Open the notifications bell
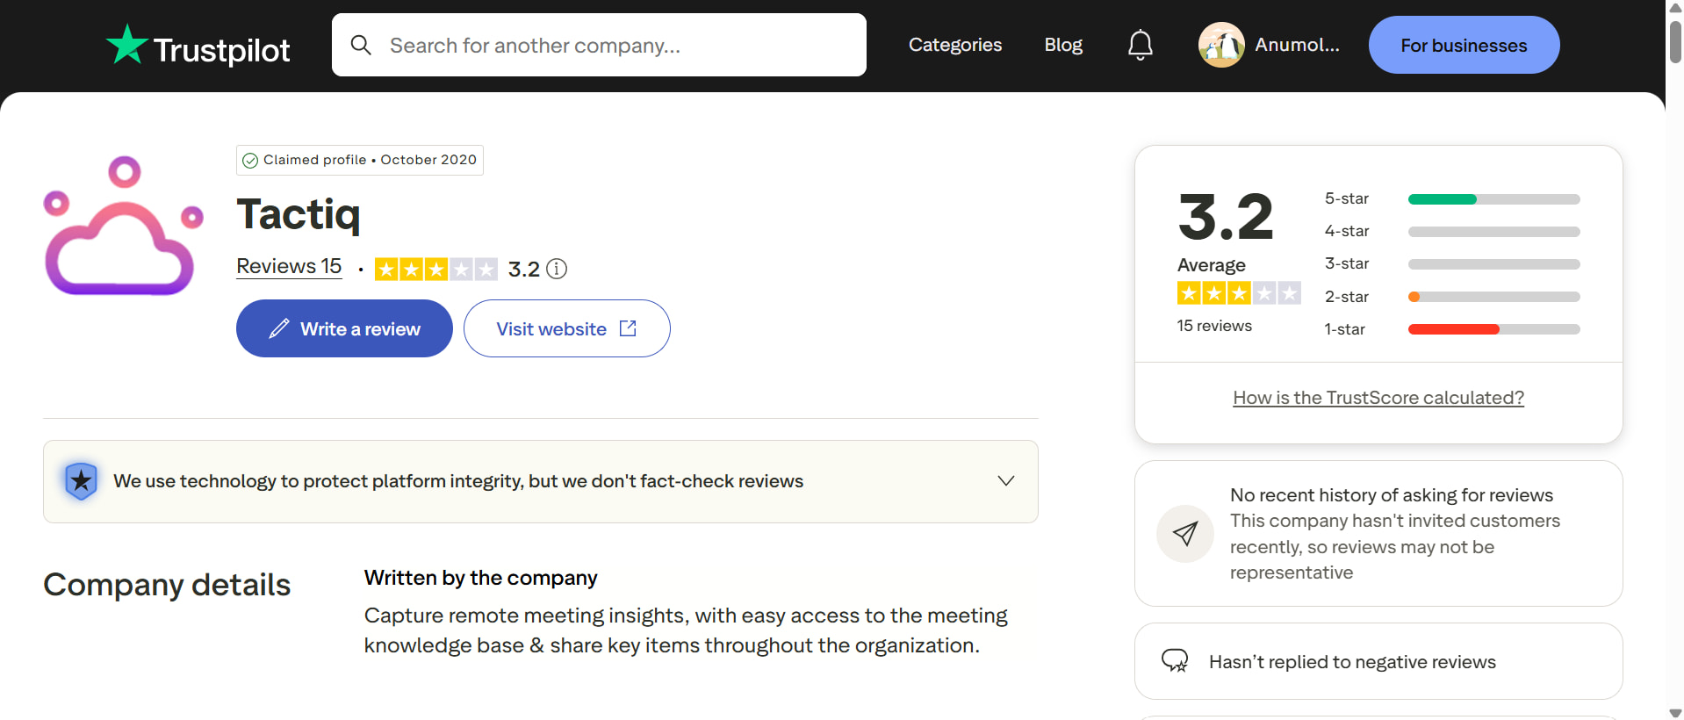The image size is (1684, 720). click(x=1140, y=45)
